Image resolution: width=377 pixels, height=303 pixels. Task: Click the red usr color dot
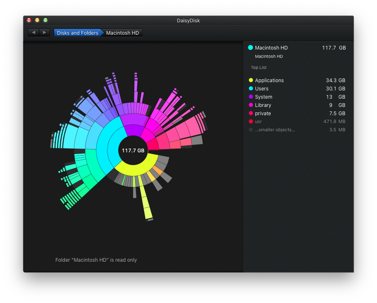pos(251,121)
